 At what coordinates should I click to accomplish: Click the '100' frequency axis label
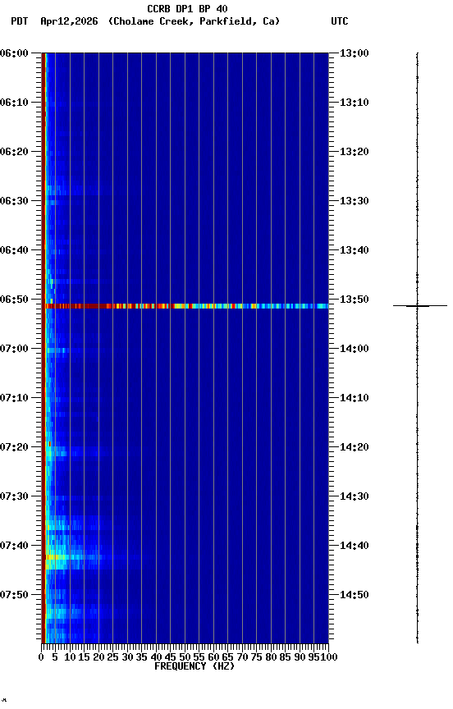(329, 657)
